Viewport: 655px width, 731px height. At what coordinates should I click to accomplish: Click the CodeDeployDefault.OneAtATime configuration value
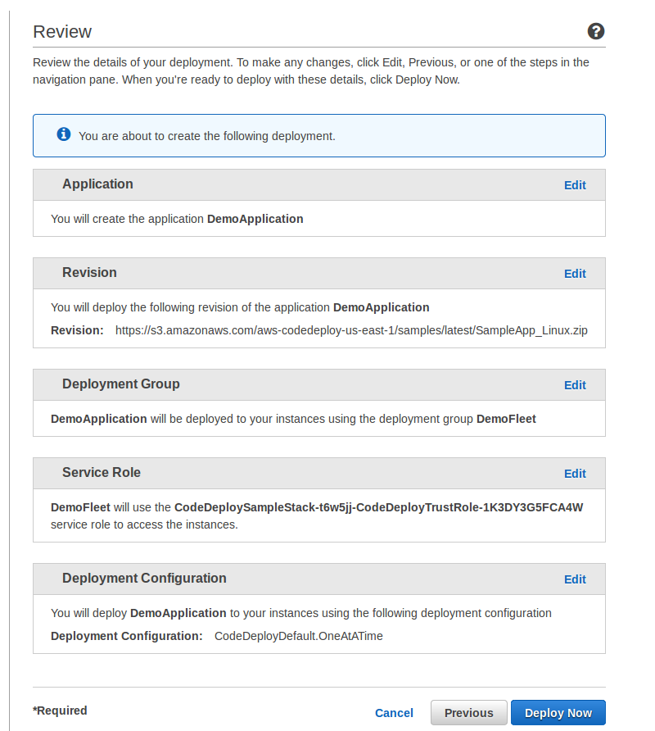[x=299, y=637]
